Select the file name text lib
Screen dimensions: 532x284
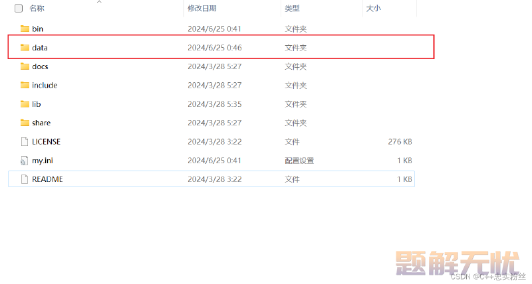tap(37, 104)
